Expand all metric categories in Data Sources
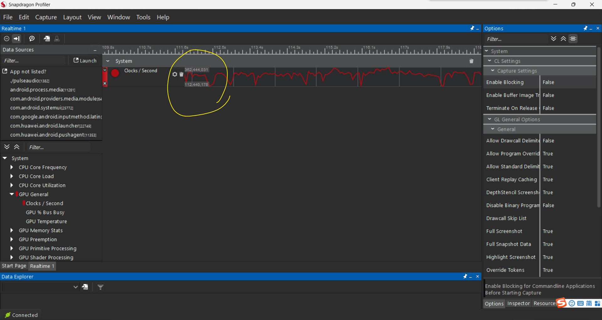602x320 pixels. [x=7, y=147]
